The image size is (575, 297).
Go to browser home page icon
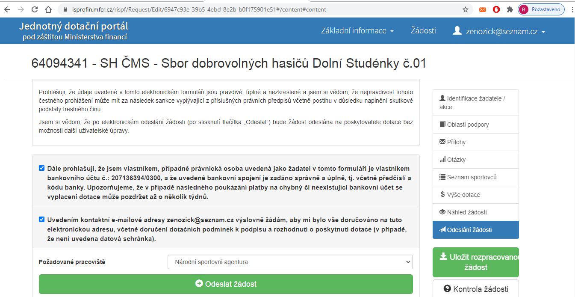[x=48, y=9]
